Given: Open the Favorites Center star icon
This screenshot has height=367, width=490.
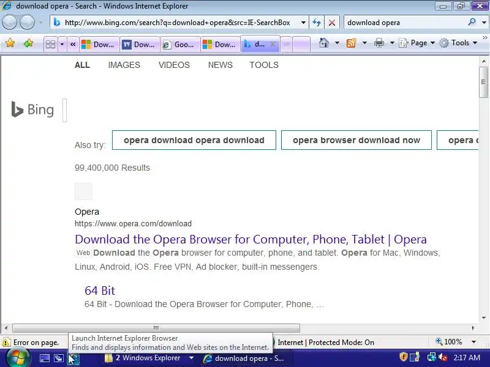Looking at the screenshot, I should tap(10, 43).
